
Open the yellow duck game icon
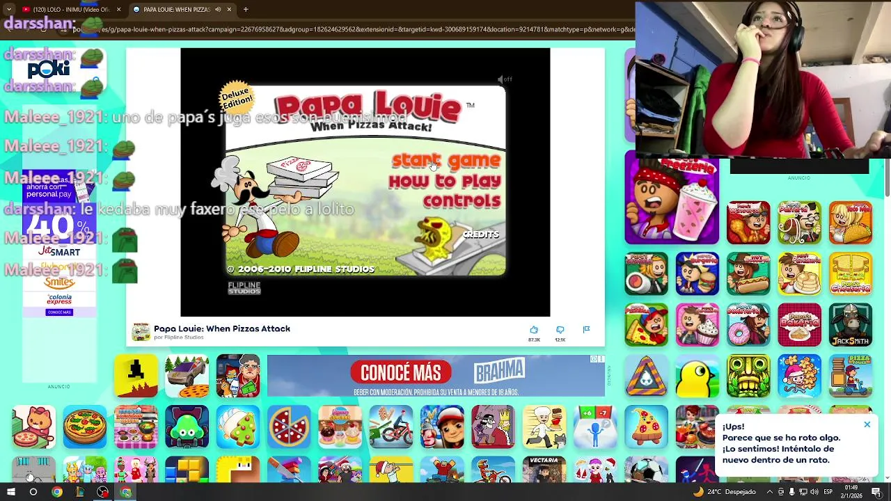click(x=697, y=376)
